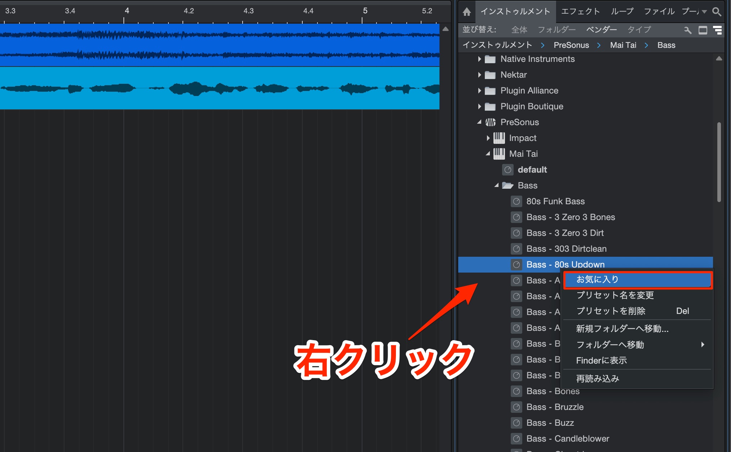The width and height of the screenshot is (731, 452).
Task: Expand the Plugin Boutique folder
Action: (479, 106)
